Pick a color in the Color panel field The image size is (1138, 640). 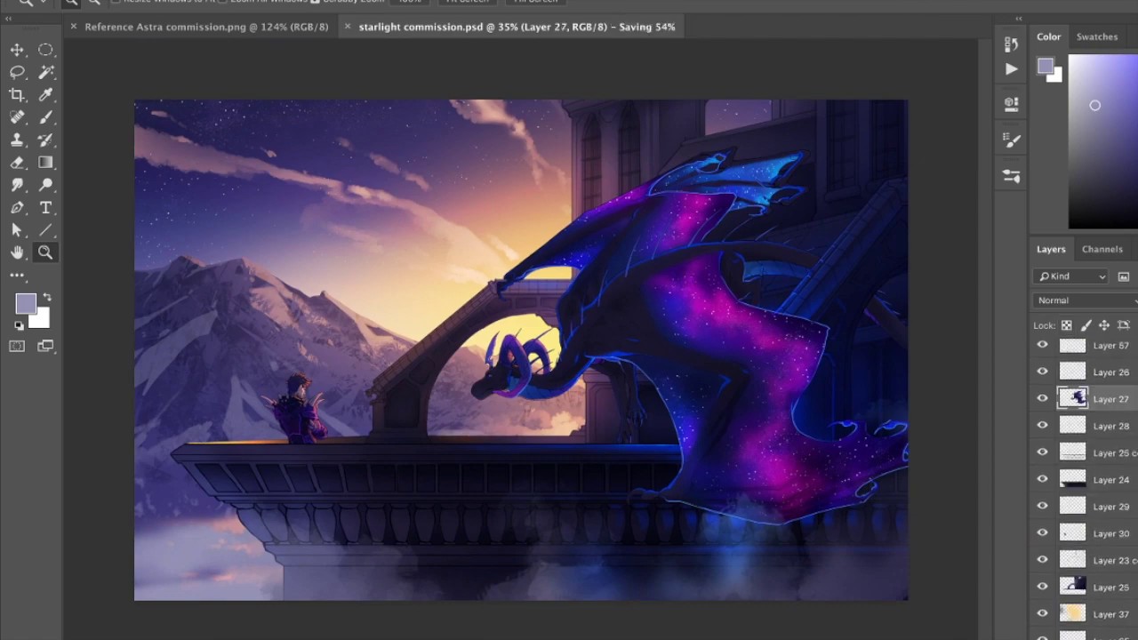point(1102,141)
